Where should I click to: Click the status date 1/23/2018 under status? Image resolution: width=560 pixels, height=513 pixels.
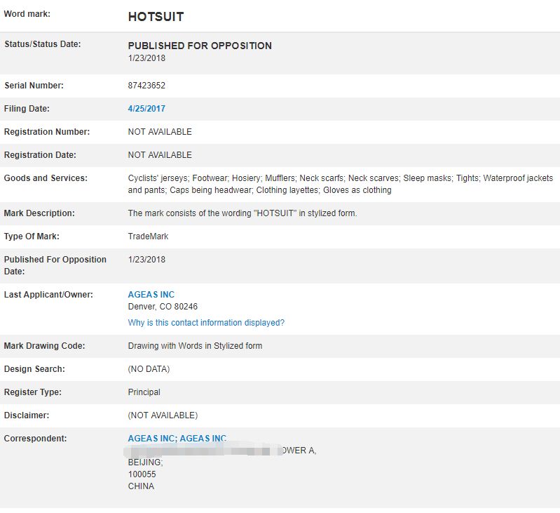point(146,58)
